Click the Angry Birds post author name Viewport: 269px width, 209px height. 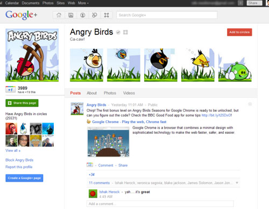(96, 105)
